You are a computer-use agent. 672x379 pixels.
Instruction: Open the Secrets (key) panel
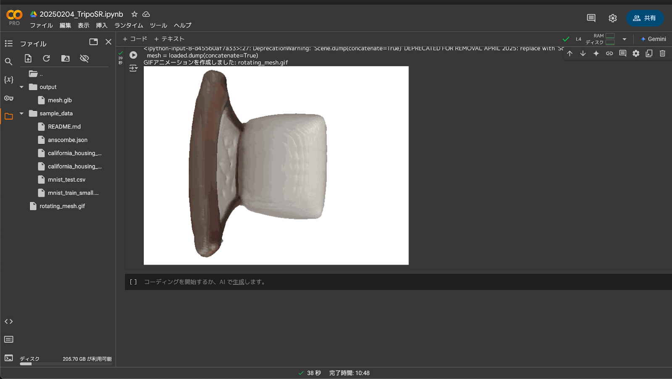point(8,98)
